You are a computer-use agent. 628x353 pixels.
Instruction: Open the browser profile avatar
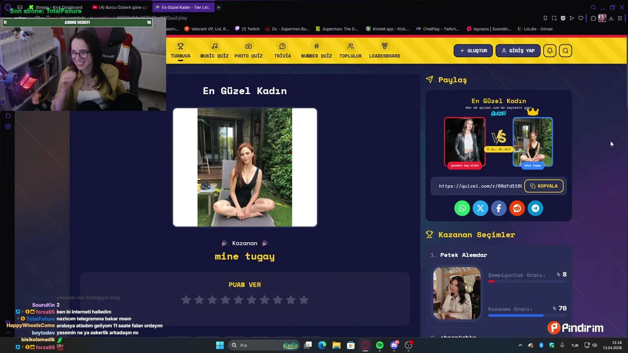[602, 18]
